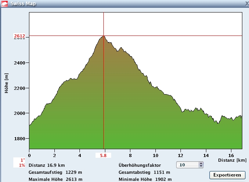The height and width of the screenshot is (182, 249).
Task: Click the red slope percentage indicator box
Action: [20, 163]
